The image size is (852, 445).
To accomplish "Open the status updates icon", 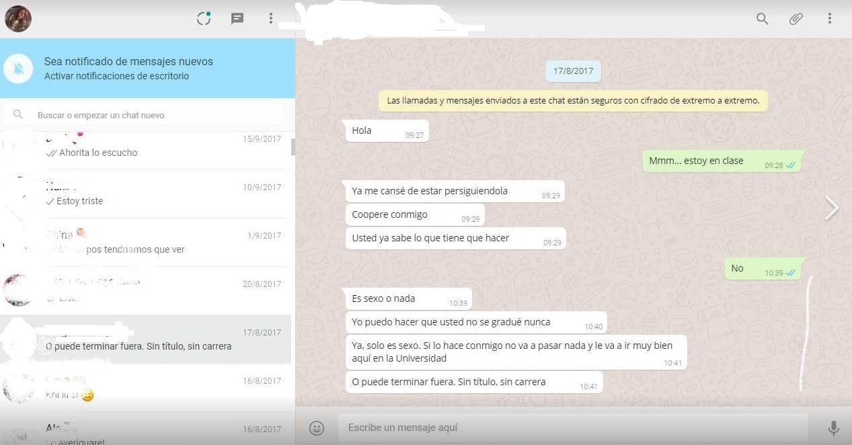I will coord(204,19).
